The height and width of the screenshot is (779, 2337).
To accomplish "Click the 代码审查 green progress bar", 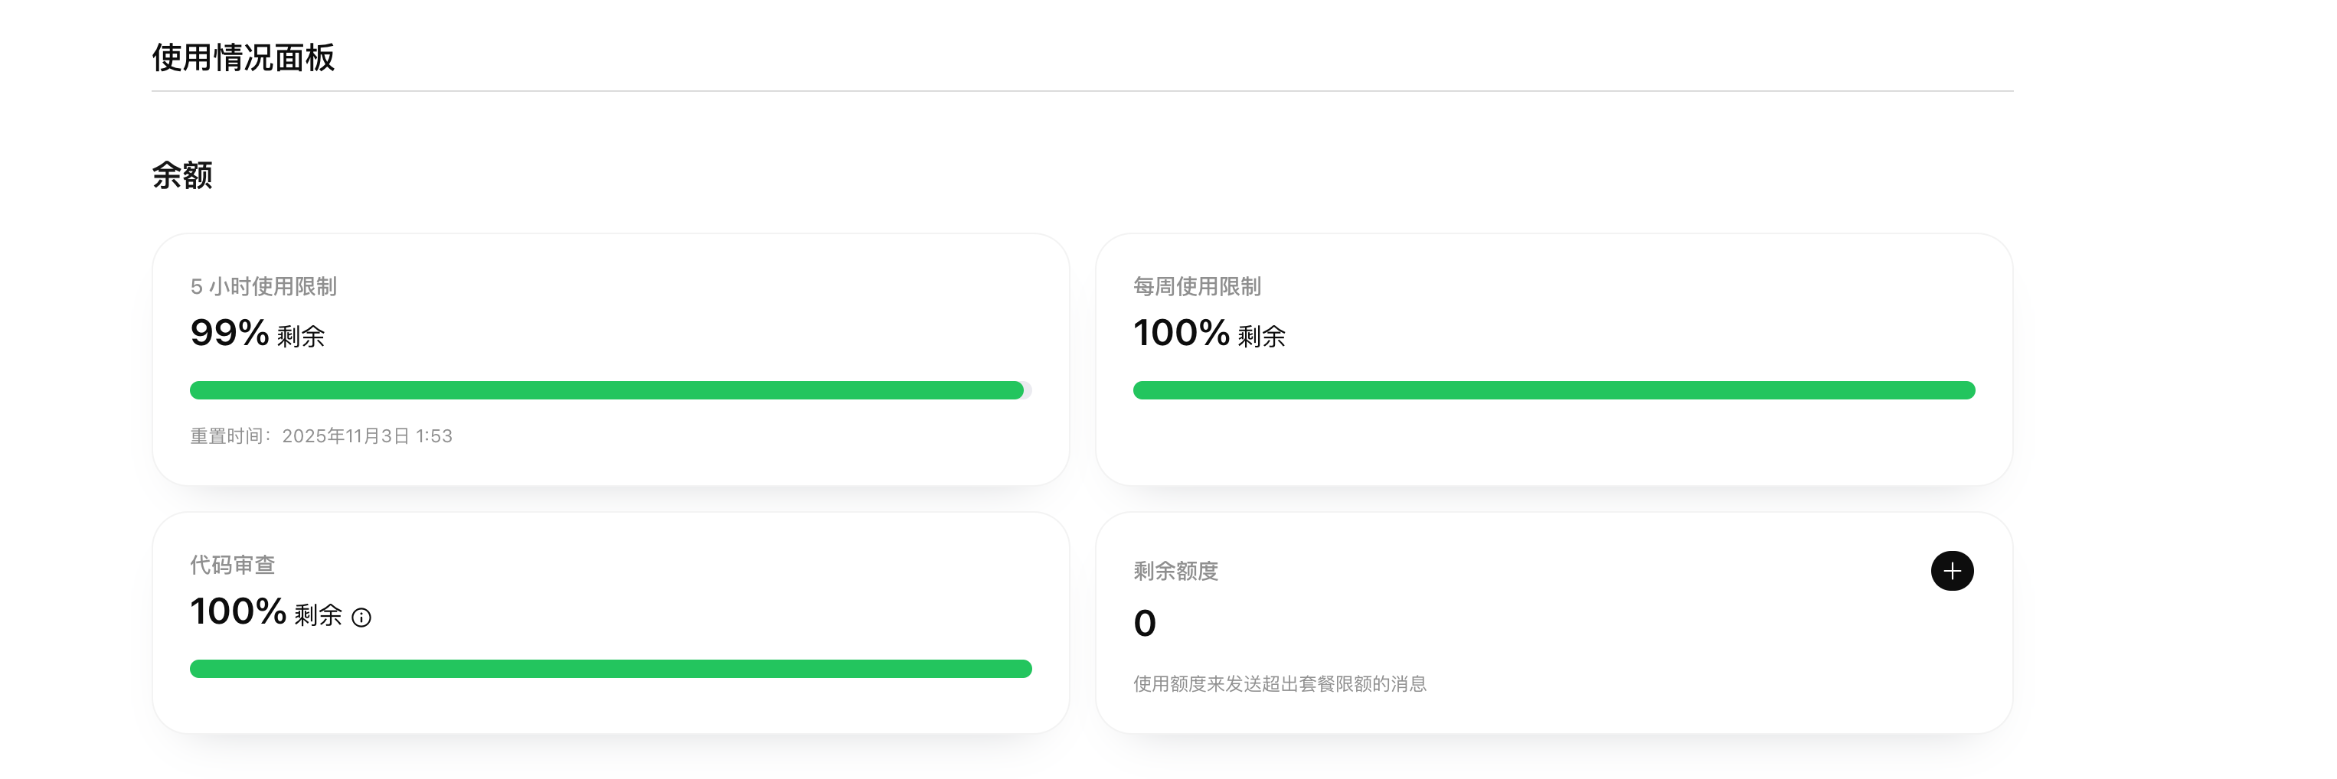I will tap(610, 670).
